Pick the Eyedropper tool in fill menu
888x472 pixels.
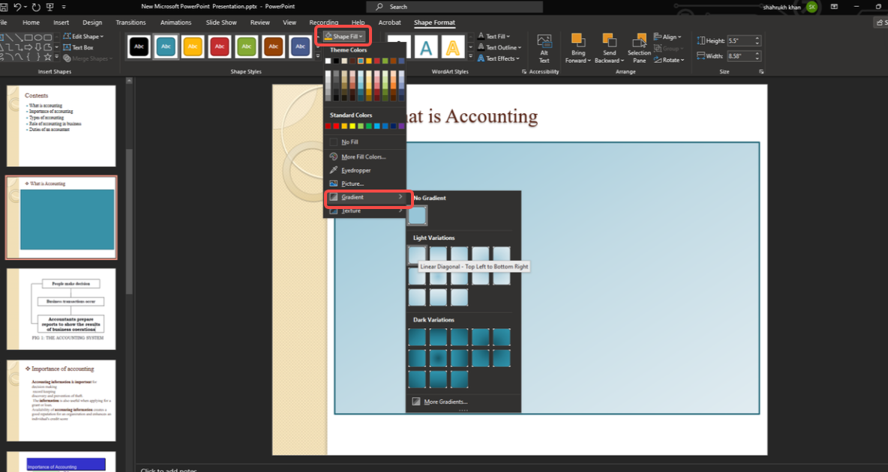pyautogui.click(x=355, y=170)
